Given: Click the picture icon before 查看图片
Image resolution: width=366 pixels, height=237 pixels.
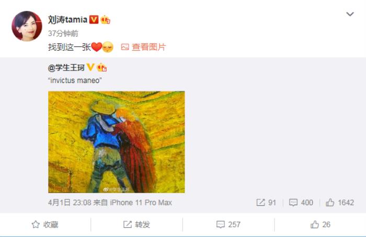Looking at the screenshot, I should (125, 47).
